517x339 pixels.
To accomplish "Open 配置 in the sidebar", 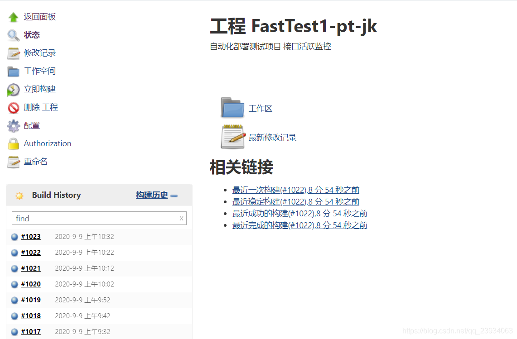I will pyautogui.click(x=32, y=125).
